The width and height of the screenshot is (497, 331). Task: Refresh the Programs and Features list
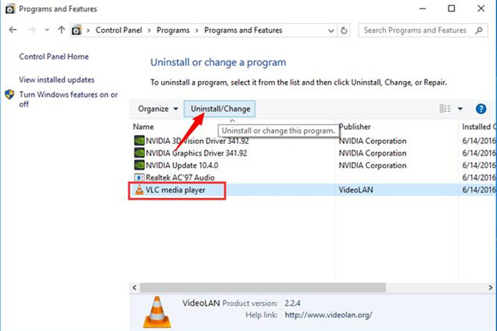click(344, 31)
